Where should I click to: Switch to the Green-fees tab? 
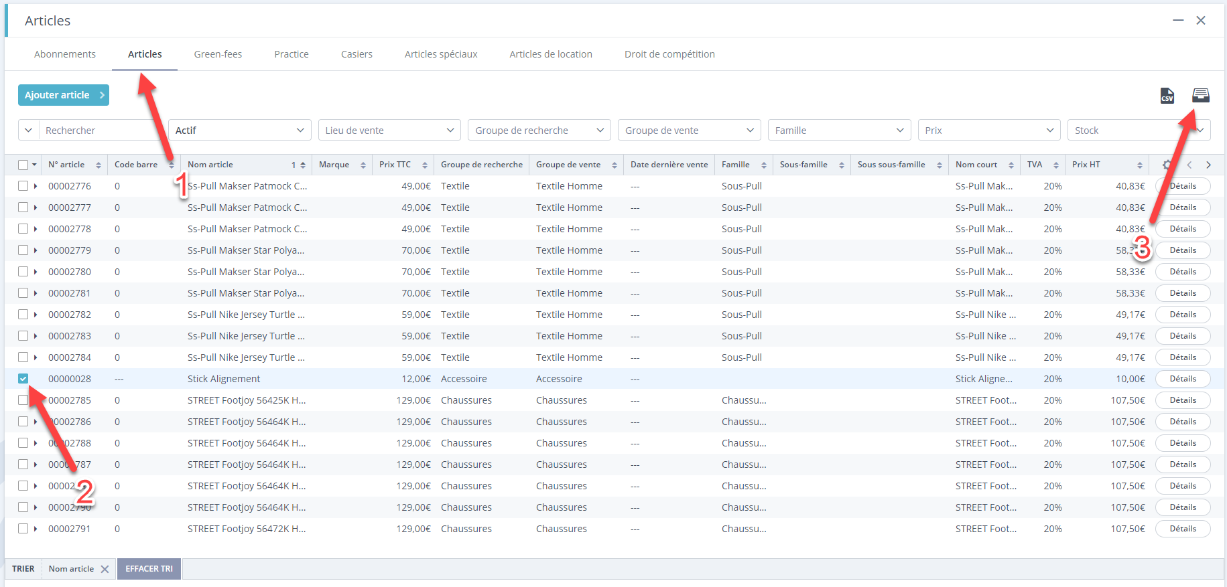pyautogui.click(x=218, y=54)
